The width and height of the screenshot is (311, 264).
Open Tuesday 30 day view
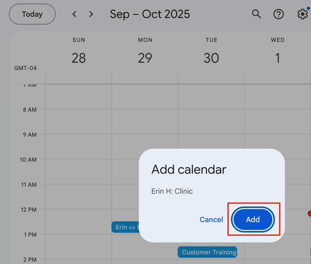pyautogui.click(x=211, y=58)
